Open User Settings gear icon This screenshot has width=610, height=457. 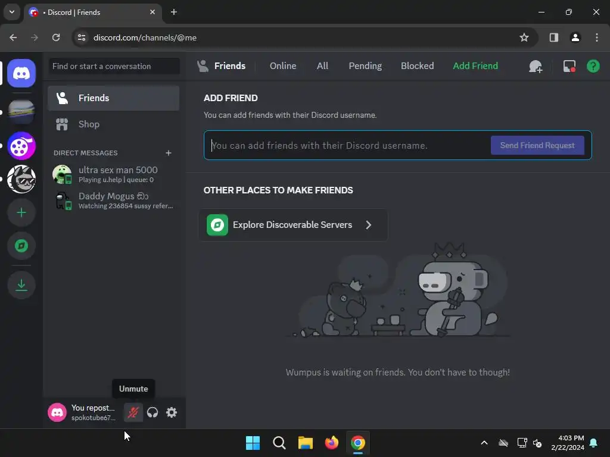tap(172, 412)
